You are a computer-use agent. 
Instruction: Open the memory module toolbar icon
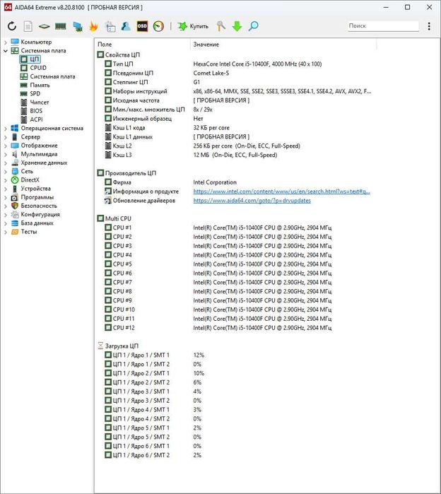tap(61, 26)
